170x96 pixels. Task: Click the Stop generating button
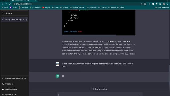tap(100, 89)
